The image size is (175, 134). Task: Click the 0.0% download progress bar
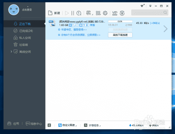pyautogui.click(x=120, y=21)
